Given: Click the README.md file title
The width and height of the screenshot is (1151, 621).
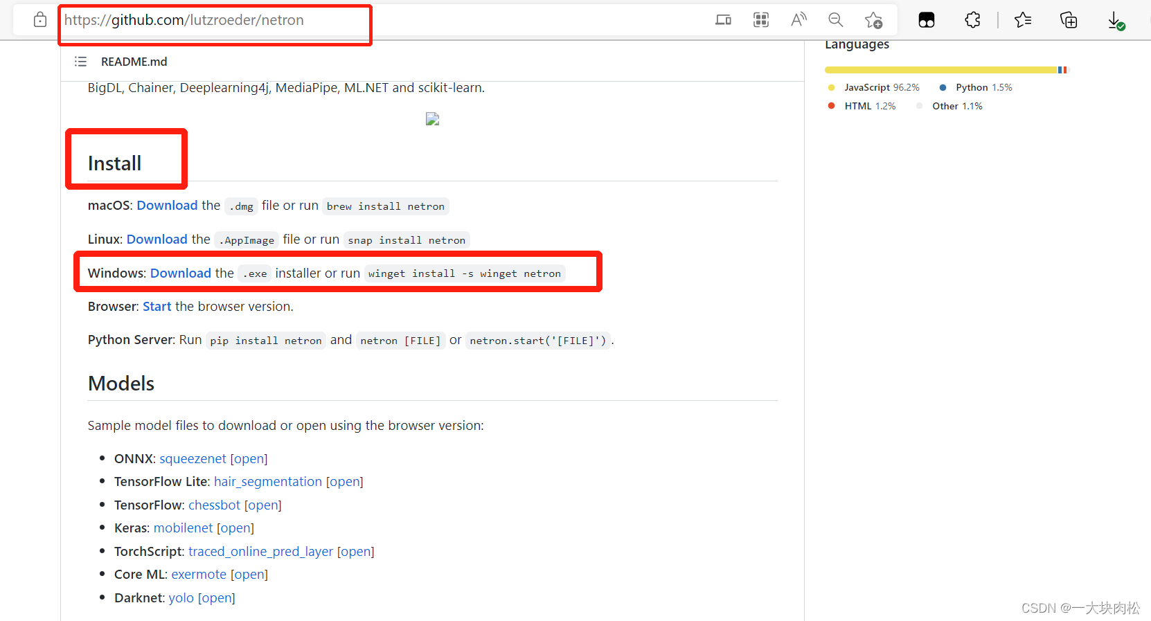Looking at the screenshot, I should tap(134, 62).
